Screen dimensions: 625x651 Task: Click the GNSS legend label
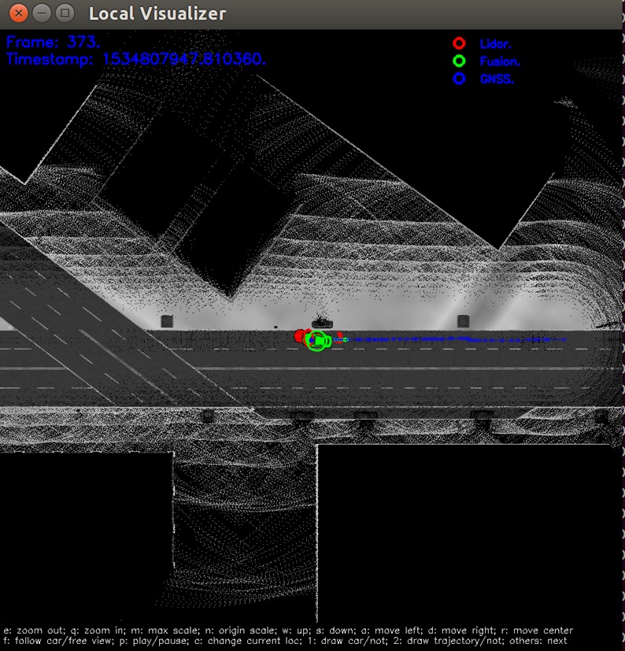point(497,79)
